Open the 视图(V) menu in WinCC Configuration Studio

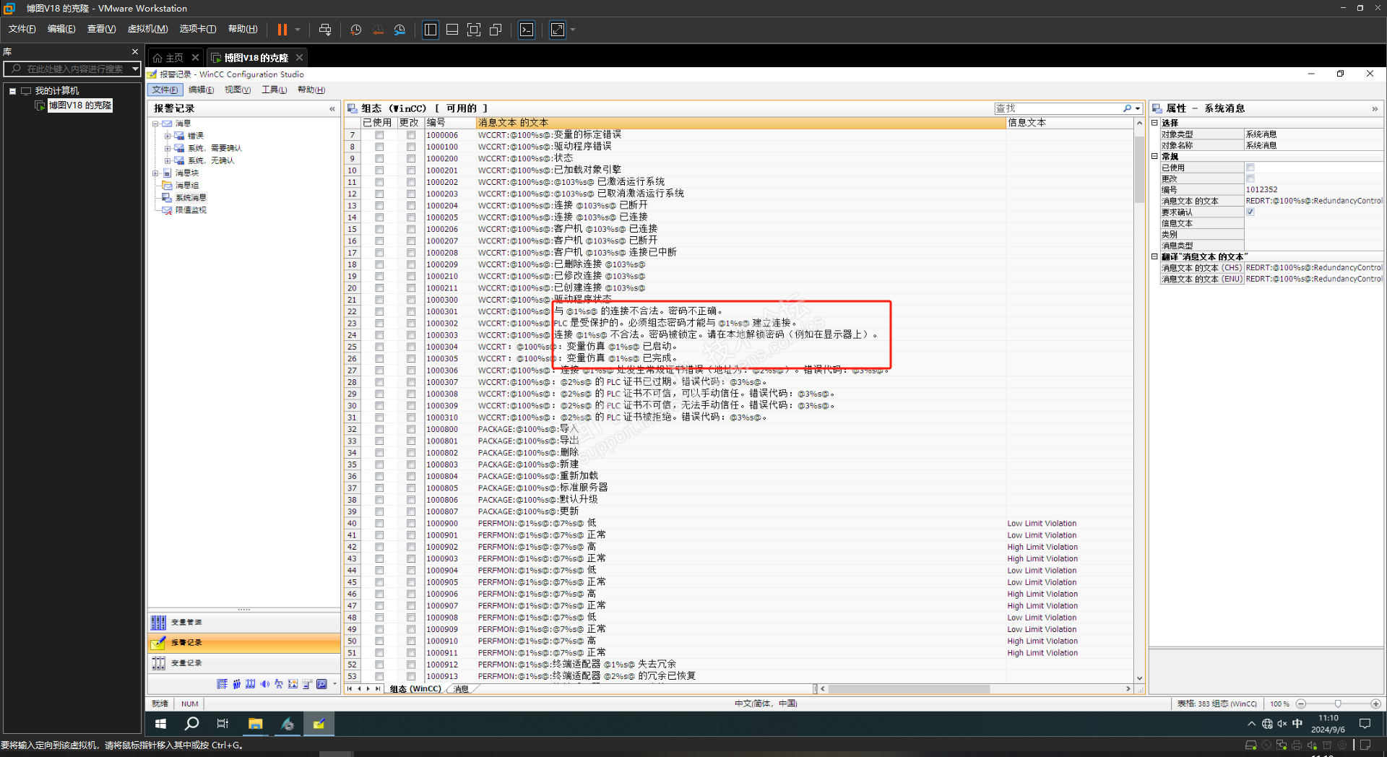click(x=238, y=90)
